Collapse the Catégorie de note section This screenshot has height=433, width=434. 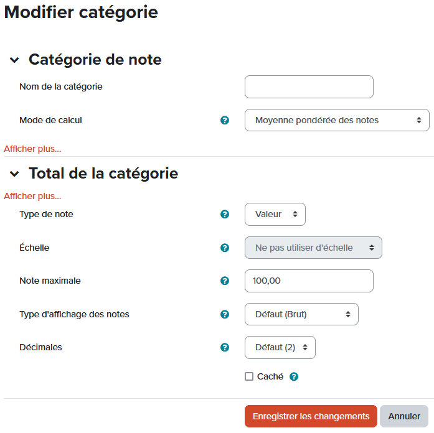click(x=14, y=60)
